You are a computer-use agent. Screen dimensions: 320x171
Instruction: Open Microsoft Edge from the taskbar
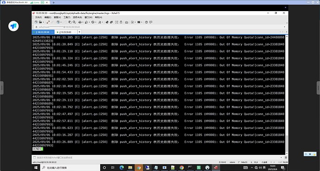click(x=122, y=168)
